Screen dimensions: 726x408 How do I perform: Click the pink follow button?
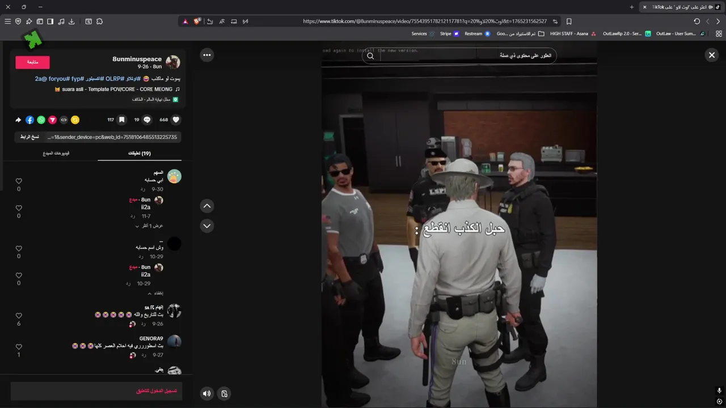click(x=32, y=62)
